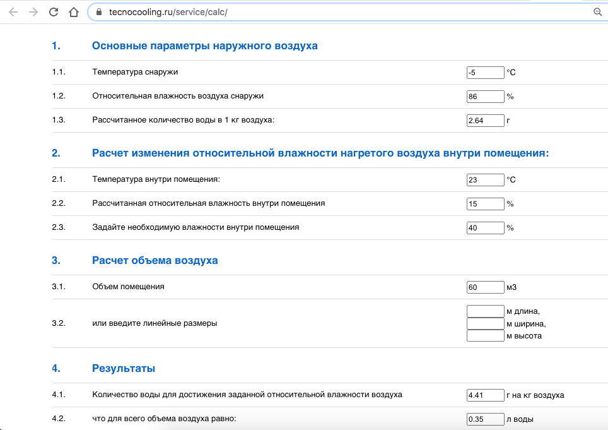Edit the outside temperature field
Screen dimensions: 608x430
pos(485,73)
